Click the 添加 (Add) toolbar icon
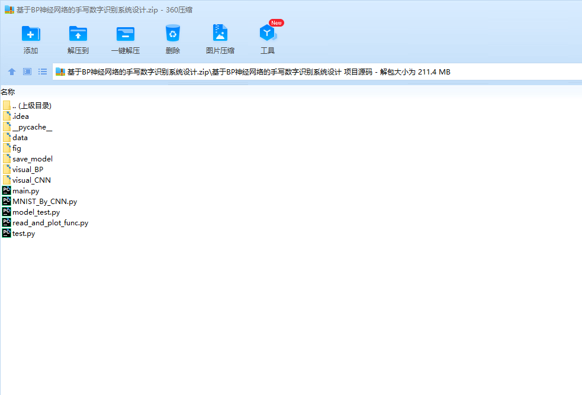This screenshot has height=395, width=582. [x=31, y=34]
